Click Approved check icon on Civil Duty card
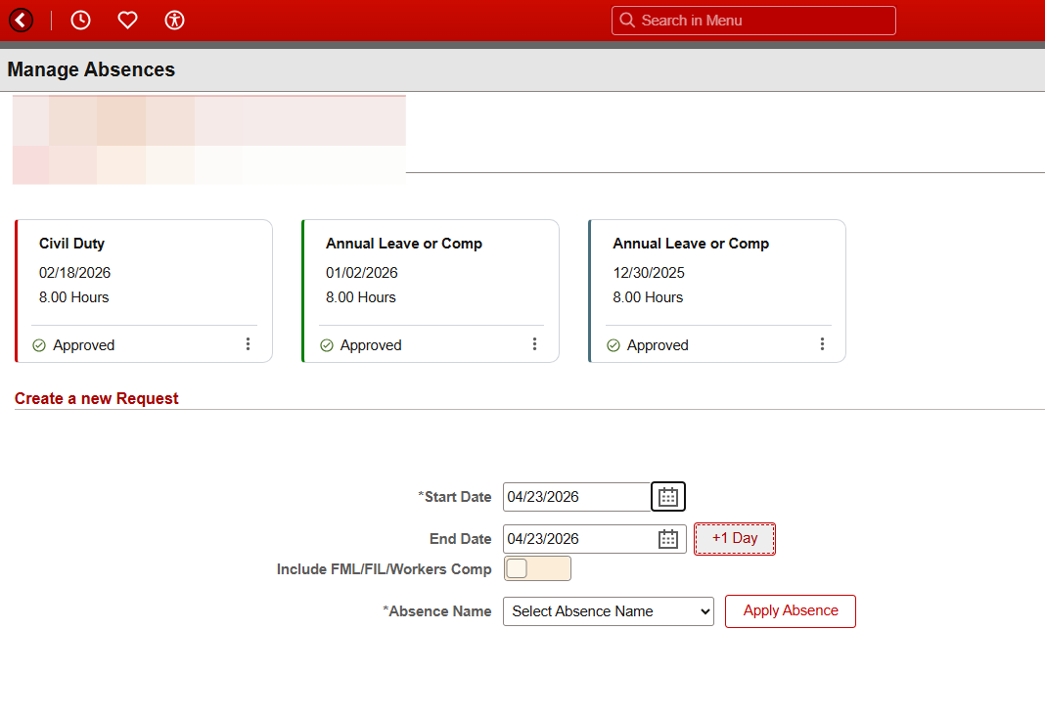Viewport: 1045px width, 720px height. (39, 345)
